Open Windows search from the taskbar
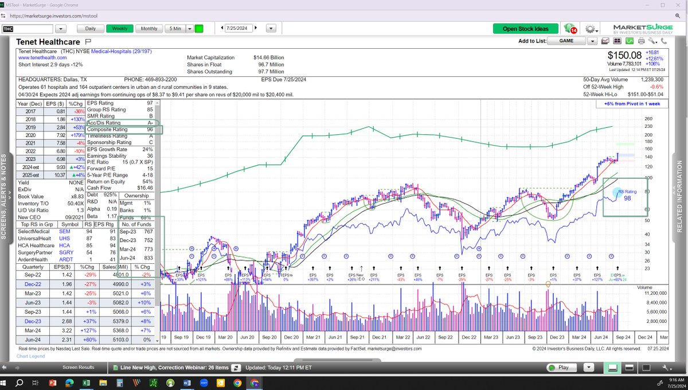 [20, 383]
